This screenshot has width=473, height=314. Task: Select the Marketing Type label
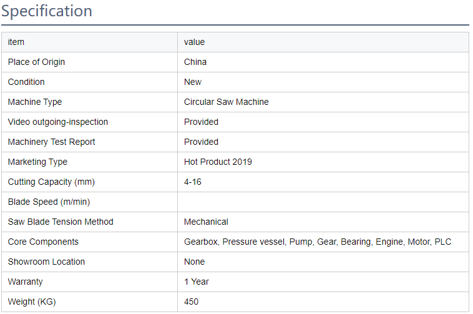pyautogui.click(x=37, y=162)
